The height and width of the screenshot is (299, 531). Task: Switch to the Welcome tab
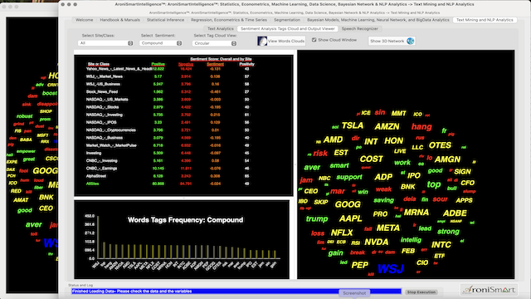coord(85,20)
